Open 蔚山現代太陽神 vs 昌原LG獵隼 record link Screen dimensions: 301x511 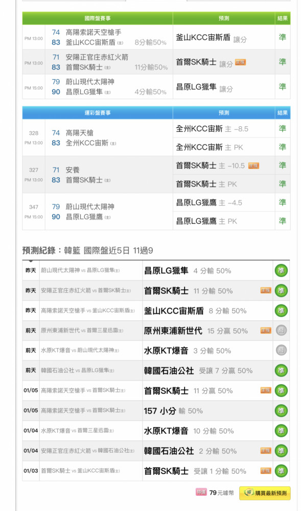[80, 270]
